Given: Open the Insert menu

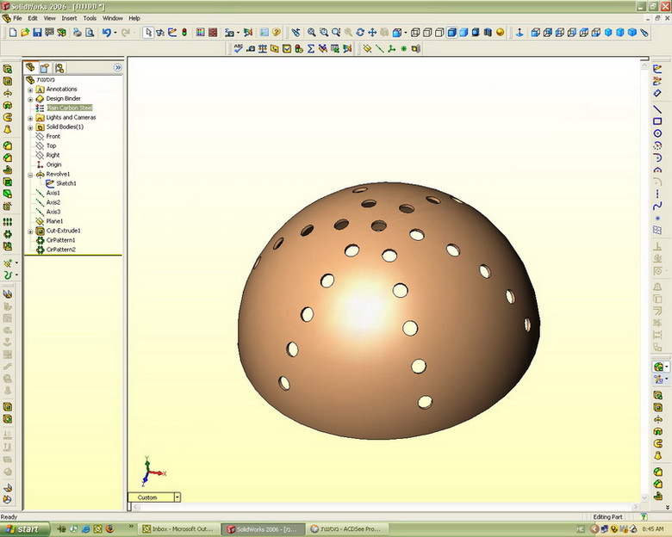Looking at the screenshot, I should click(69, 18).
